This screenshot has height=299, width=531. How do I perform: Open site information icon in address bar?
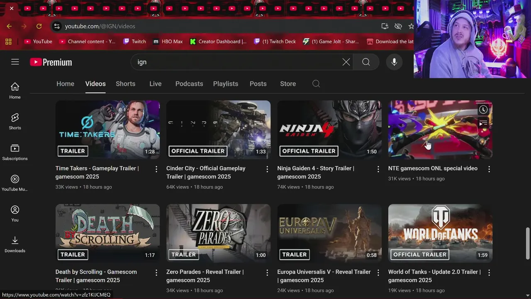pos(57,26)
